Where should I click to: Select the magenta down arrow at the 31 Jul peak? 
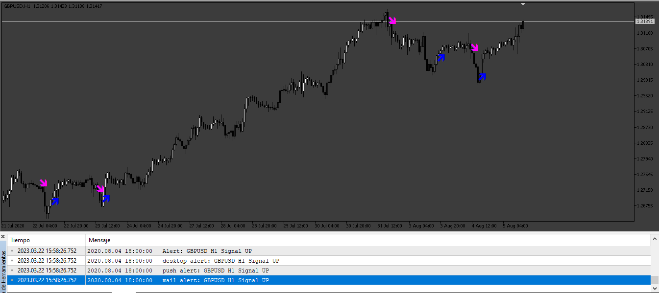click(392, 21)
